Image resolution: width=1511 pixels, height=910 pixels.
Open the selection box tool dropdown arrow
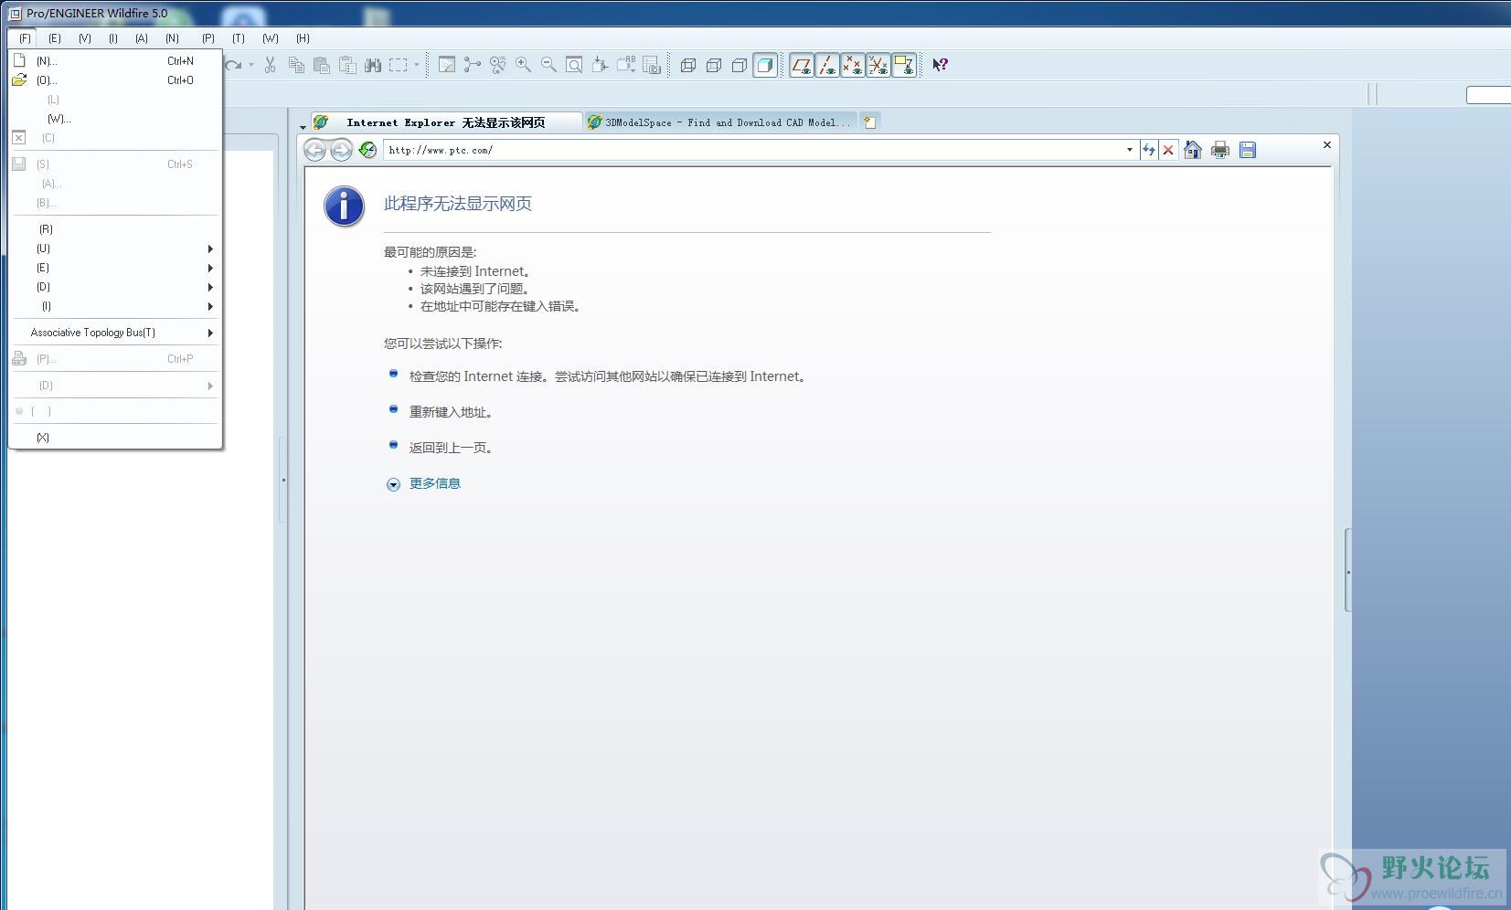click(x=417, y=65)
